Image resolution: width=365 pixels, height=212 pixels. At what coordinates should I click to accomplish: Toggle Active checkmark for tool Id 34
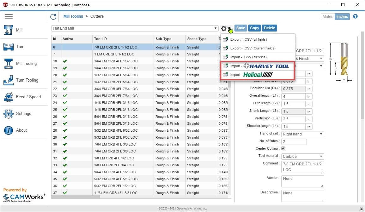65,172
